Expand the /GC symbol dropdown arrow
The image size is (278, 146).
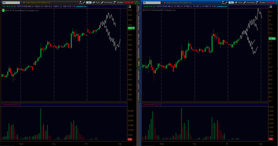tap(21, 3)
